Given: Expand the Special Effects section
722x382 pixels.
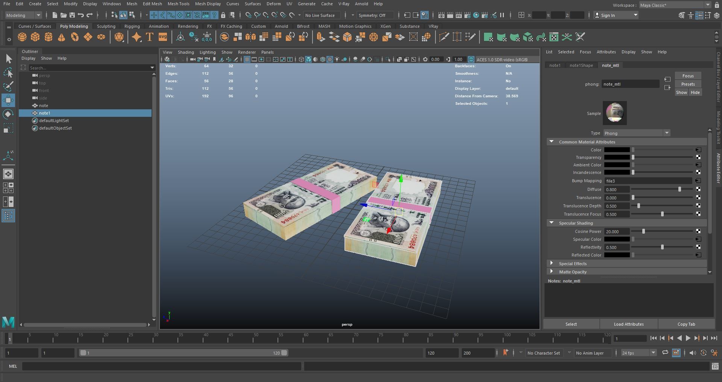Looking at the screenshot, I should 552,263.
